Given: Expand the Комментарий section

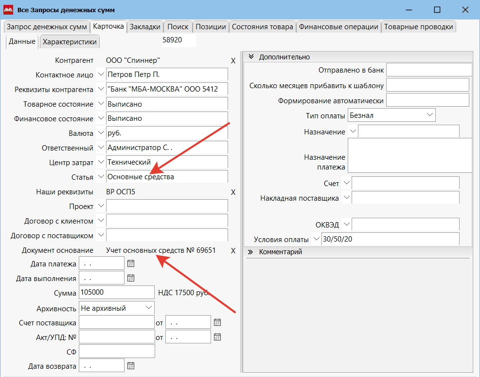Looking at the screenshot, I should 251,252.
